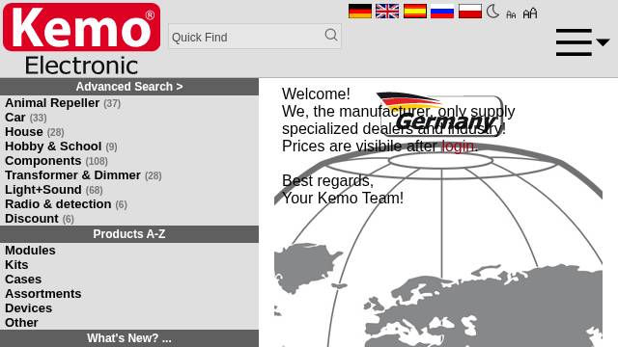Follow the red login link
The height and width of the screenshot is (347, 618).
click(x=458, y=146)
